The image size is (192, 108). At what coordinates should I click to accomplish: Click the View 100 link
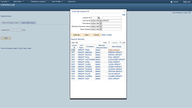click(74, 43)
